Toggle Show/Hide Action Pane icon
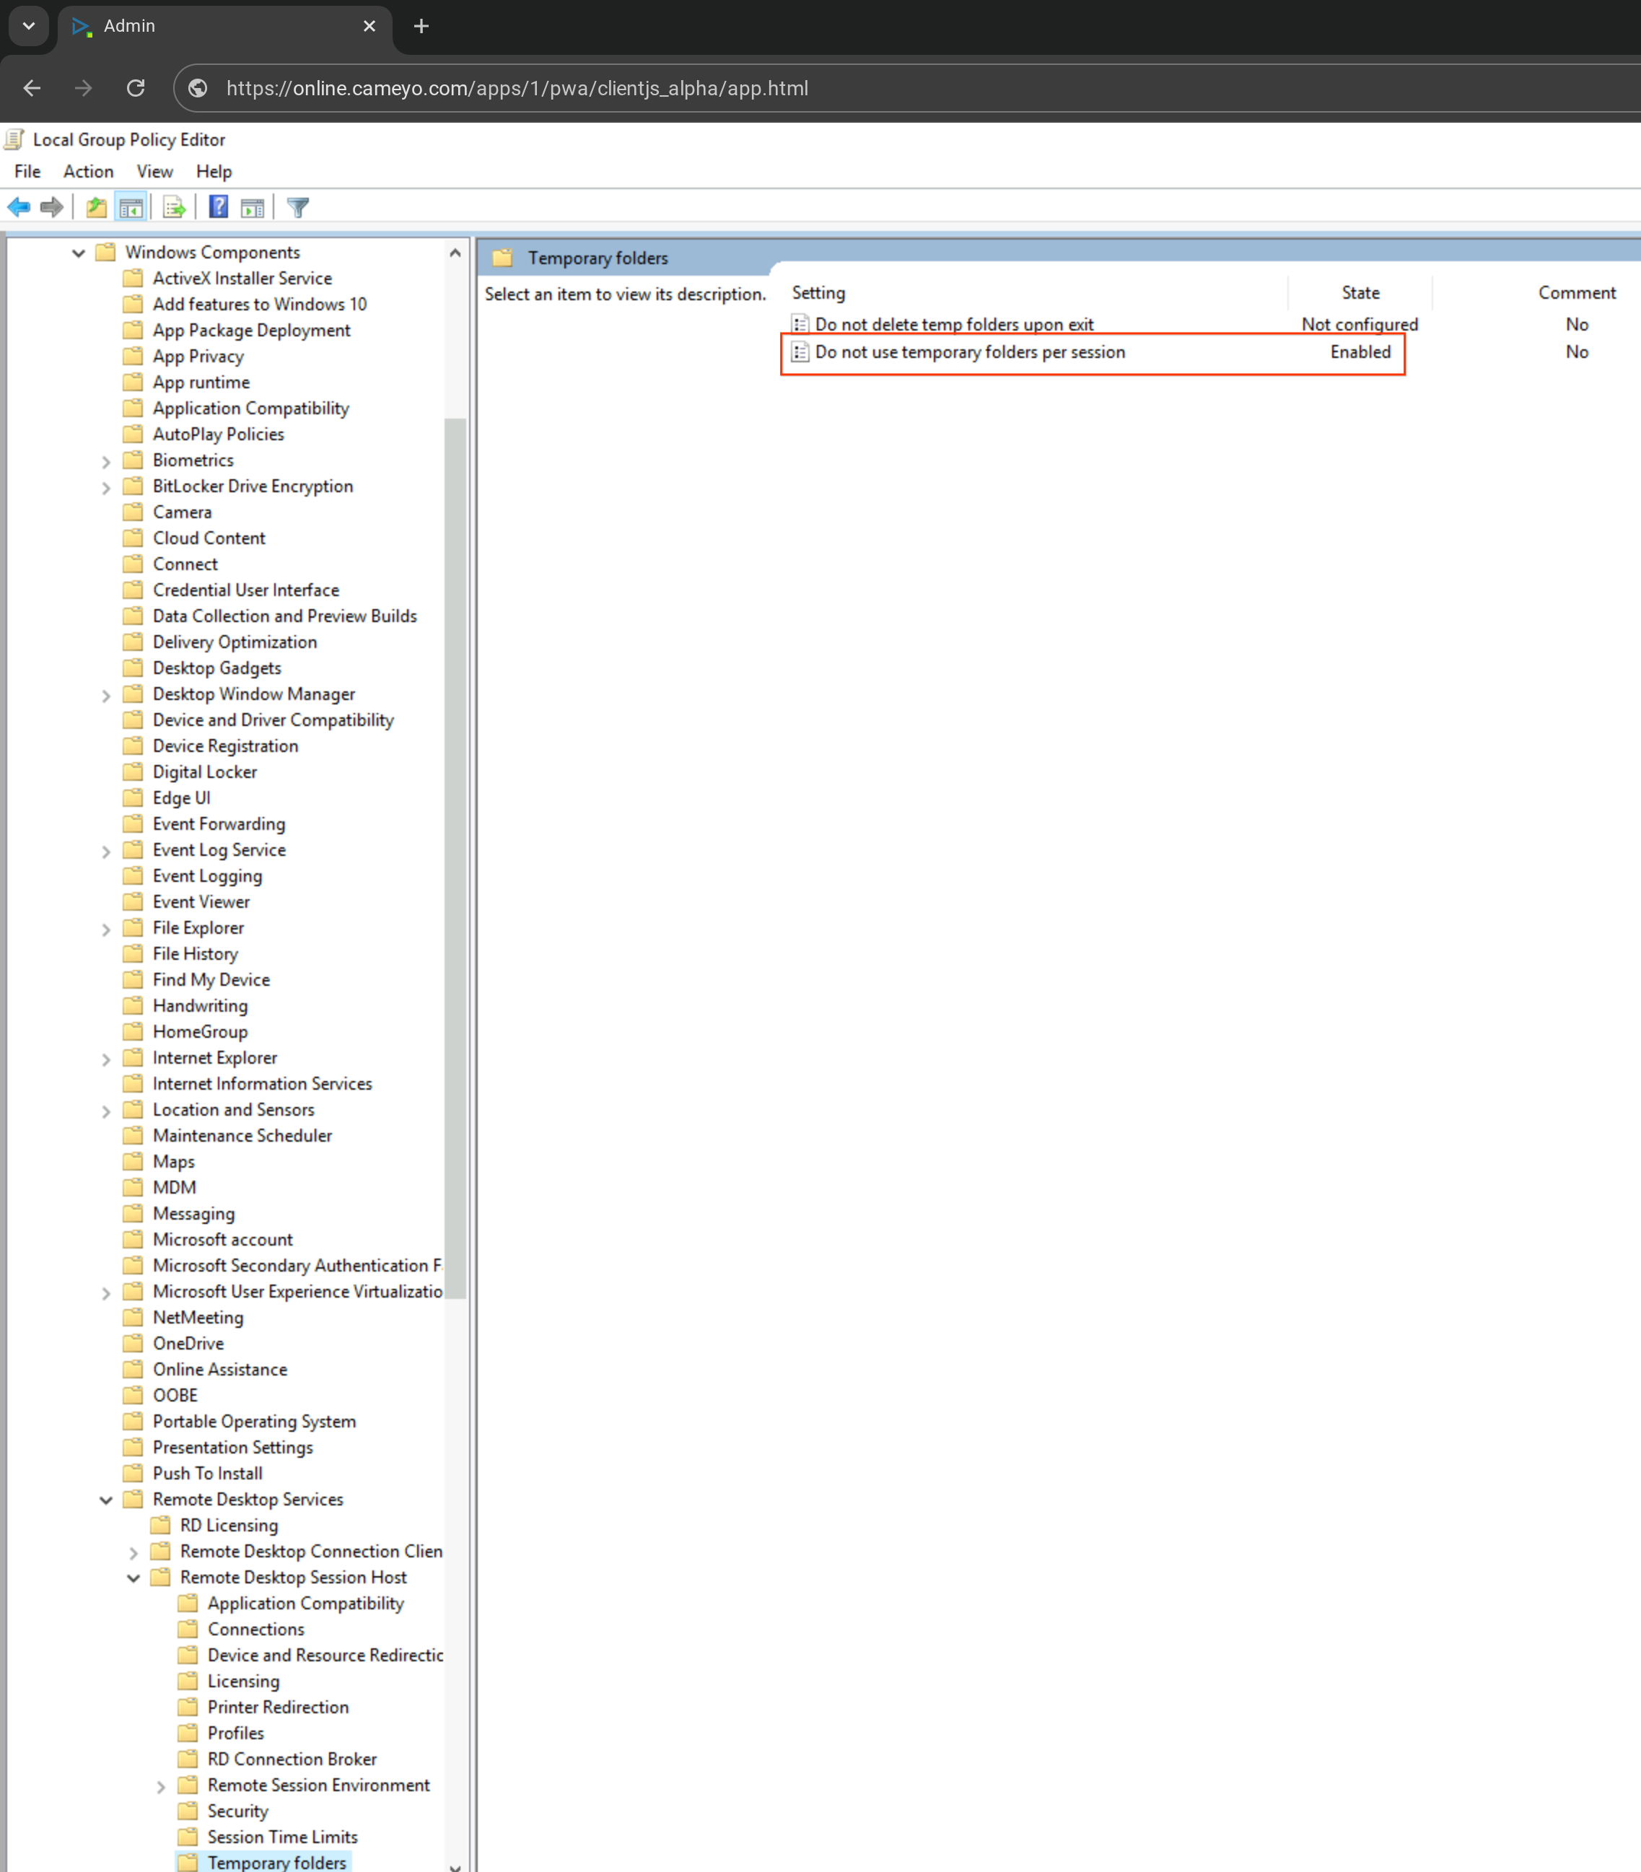Screen dimensions: 1641x1872 point(253,208)
